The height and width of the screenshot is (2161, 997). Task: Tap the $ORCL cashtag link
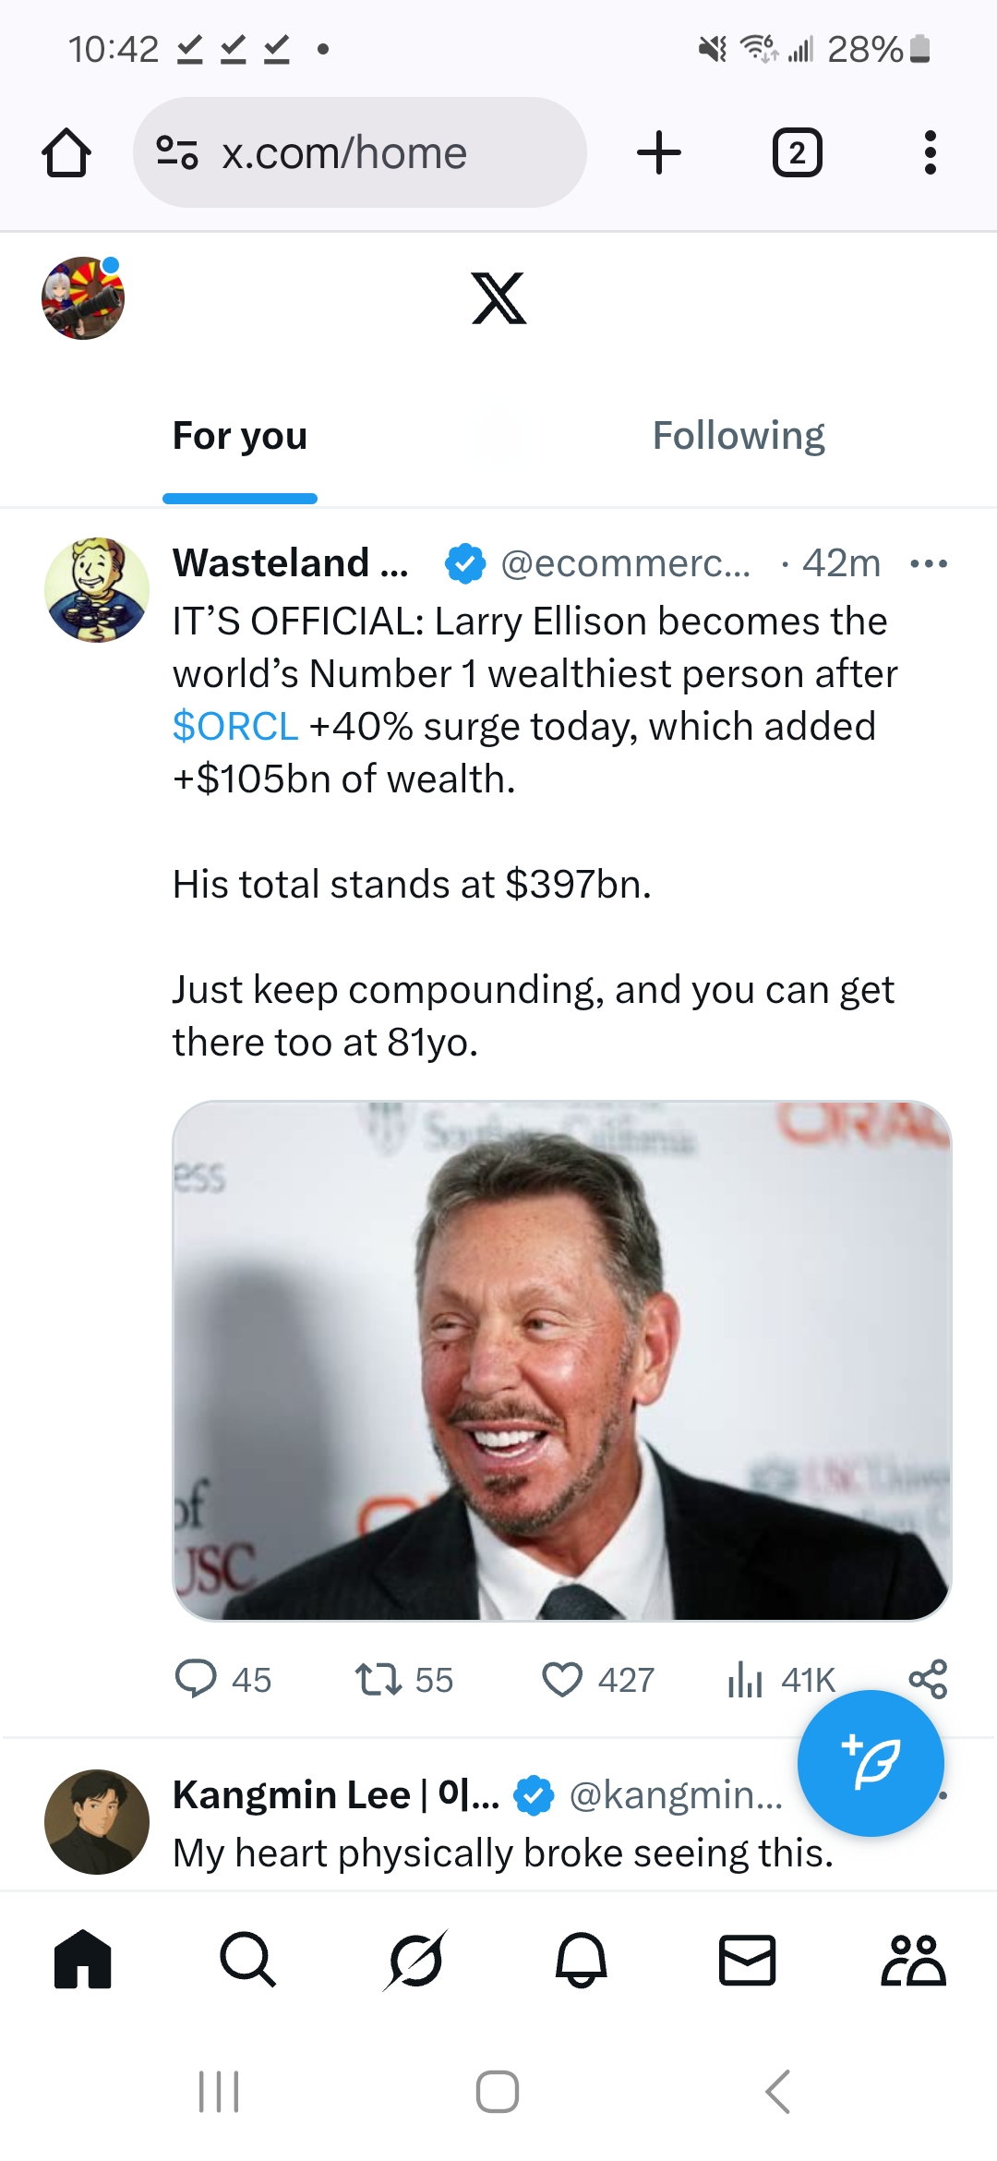coord(235,727)
